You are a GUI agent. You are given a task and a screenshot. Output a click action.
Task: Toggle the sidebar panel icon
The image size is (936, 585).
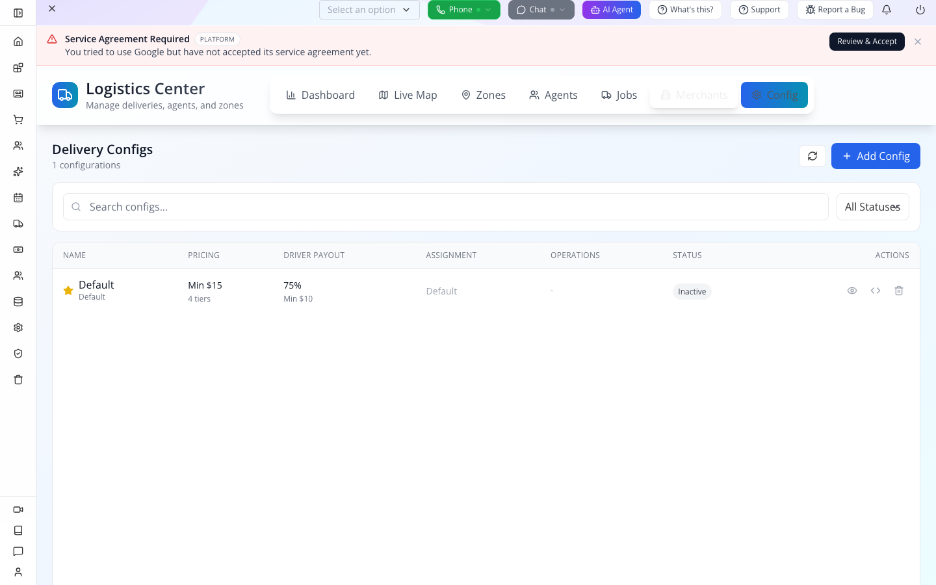tap(18, 13)
